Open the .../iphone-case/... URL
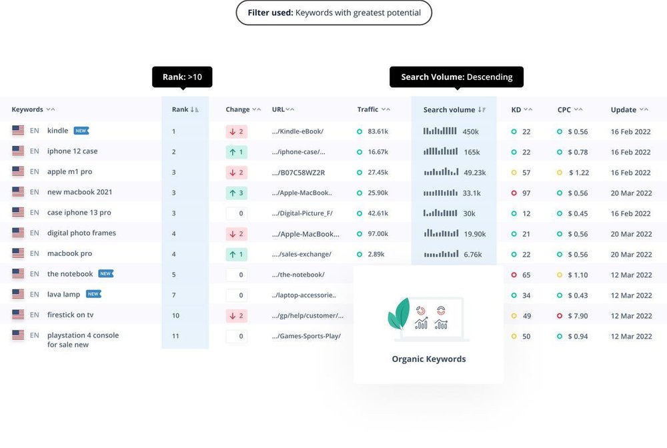Viewport: 667px width, 448px height. 299,152
